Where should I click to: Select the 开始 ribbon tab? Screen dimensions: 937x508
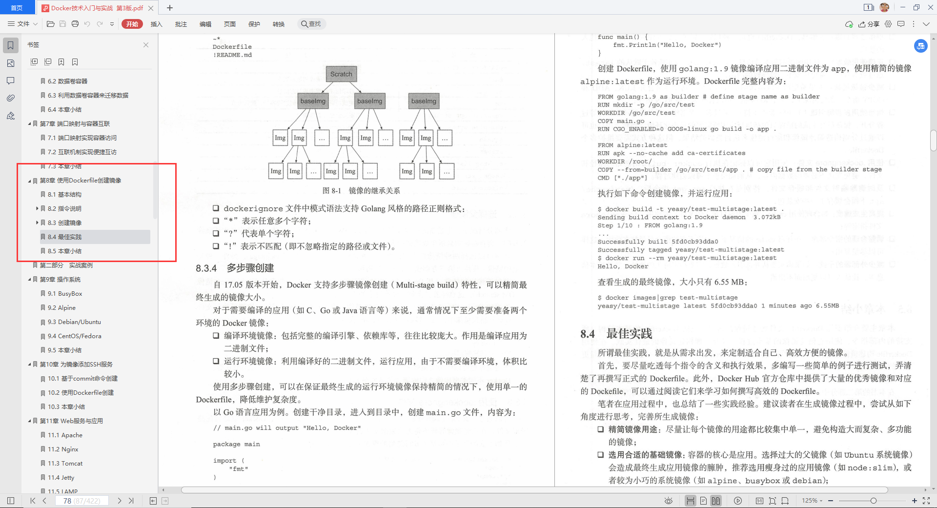(x=132, y=24)
